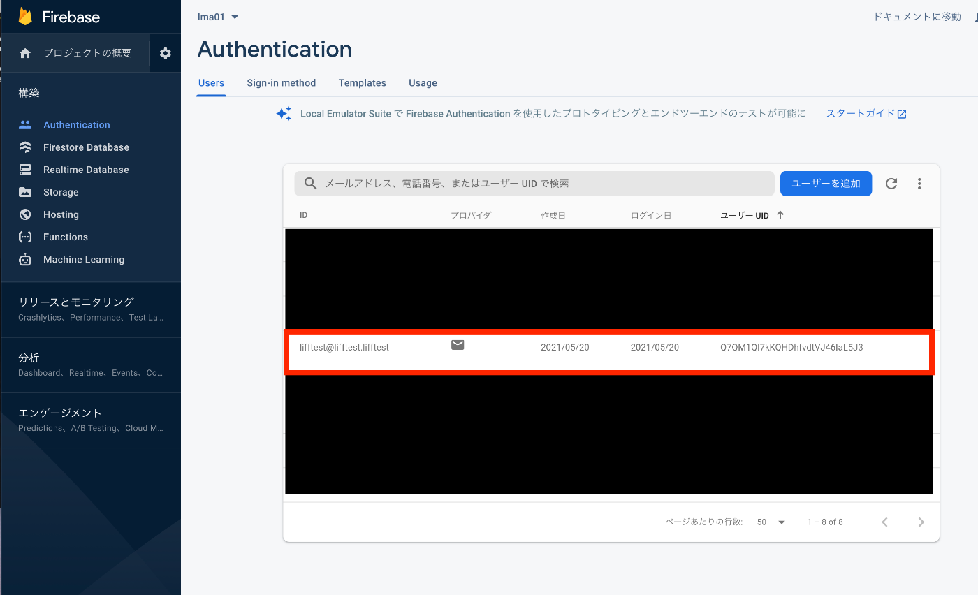This screenshot has height=595, width=978.
Task: Click the 1 – 8 of 8 pagination text
Action: tap(825, 522)
